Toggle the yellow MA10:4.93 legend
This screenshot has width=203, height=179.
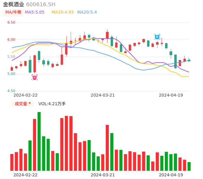pos(62,12)
